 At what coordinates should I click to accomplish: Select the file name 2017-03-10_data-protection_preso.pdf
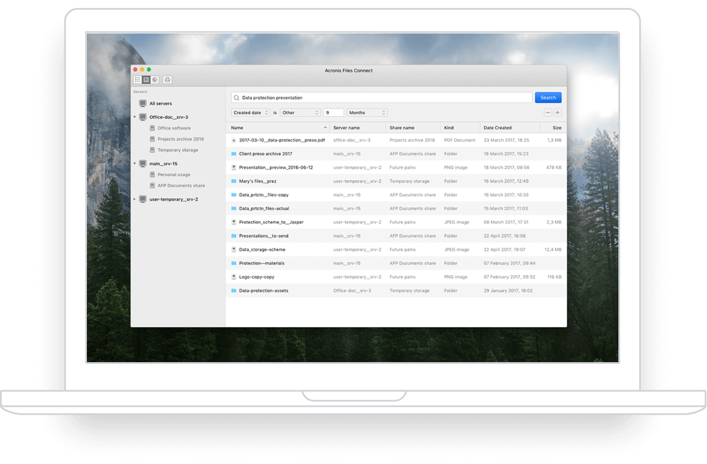tap(282, 140)
